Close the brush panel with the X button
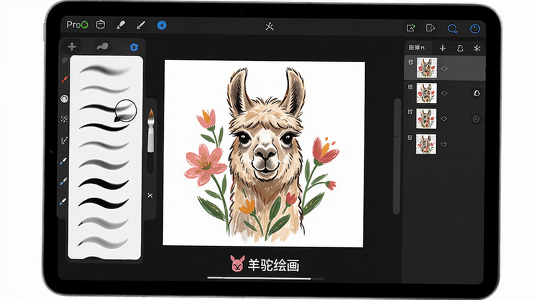 pos(150,195)
